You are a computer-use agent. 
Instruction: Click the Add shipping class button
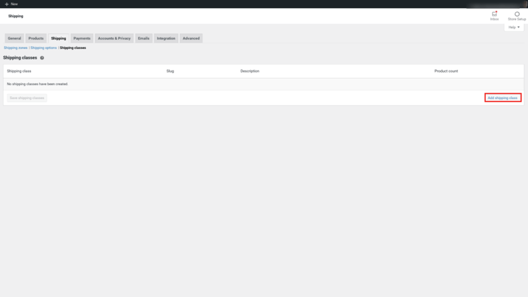pyautogui.click(x=503, y=98)
